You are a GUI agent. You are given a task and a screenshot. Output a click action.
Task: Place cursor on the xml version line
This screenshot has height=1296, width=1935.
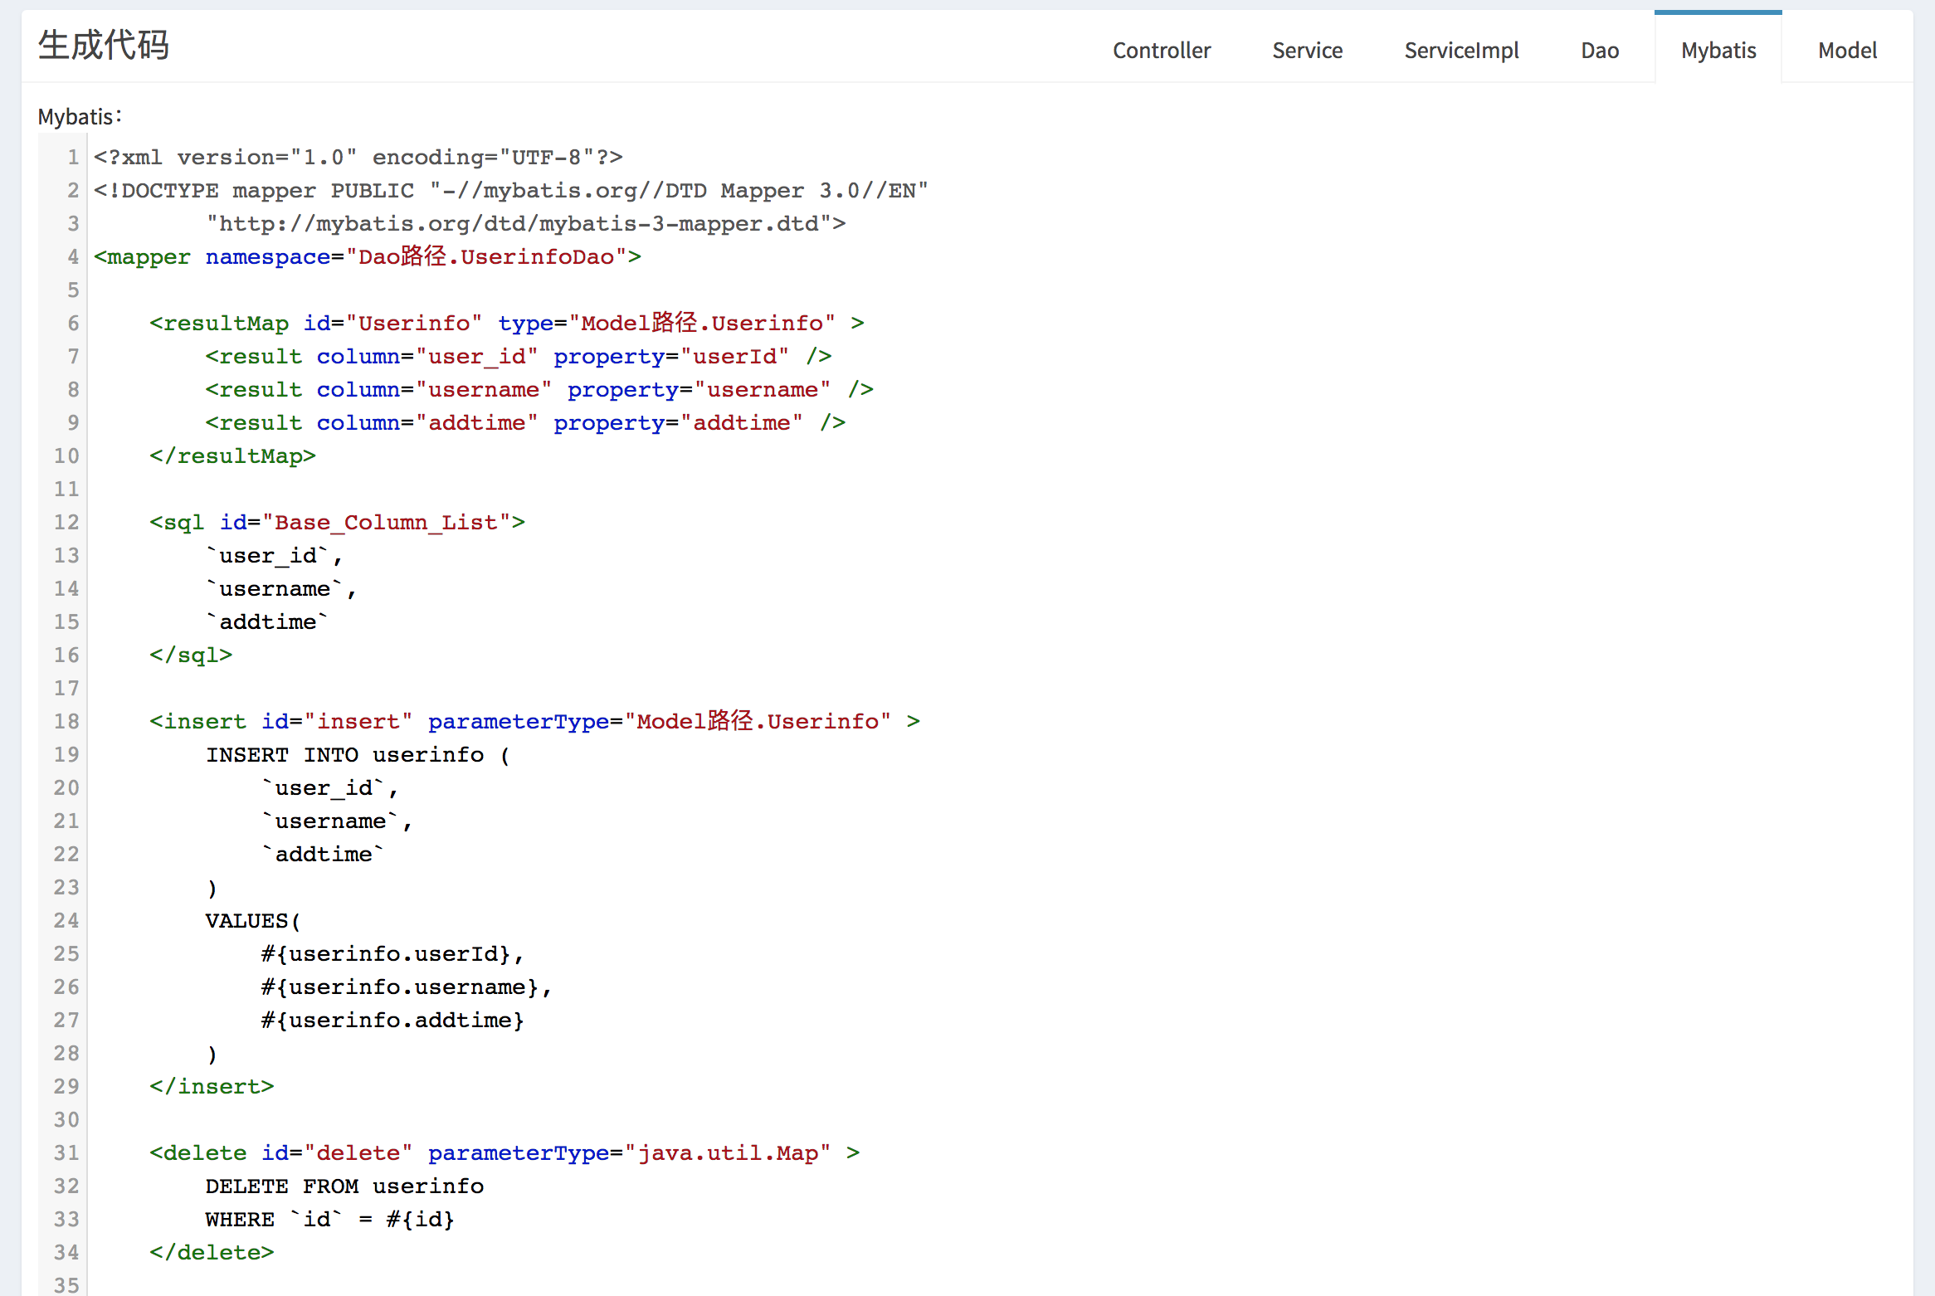click(x=358, y=157)
